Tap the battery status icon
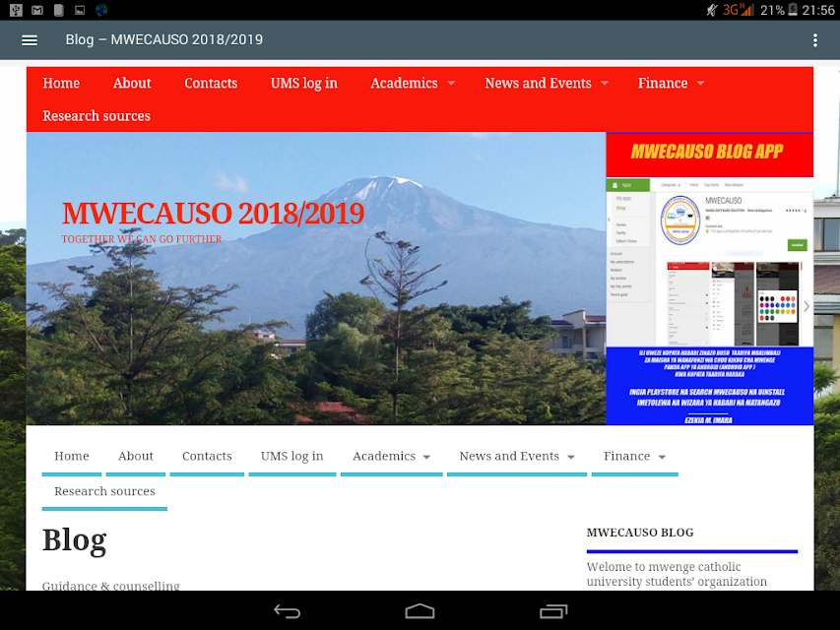This screenshot has height=630, width=840. click(793, 10)
